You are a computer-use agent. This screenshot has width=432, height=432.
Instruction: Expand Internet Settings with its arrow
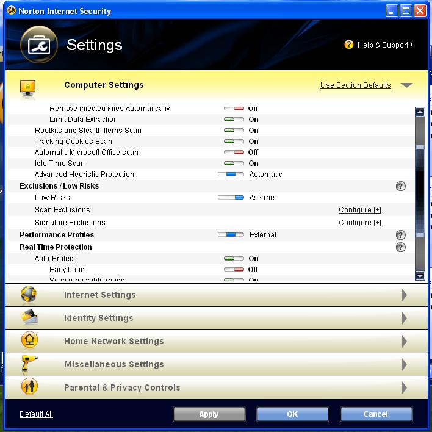click(x=404, y=295)
